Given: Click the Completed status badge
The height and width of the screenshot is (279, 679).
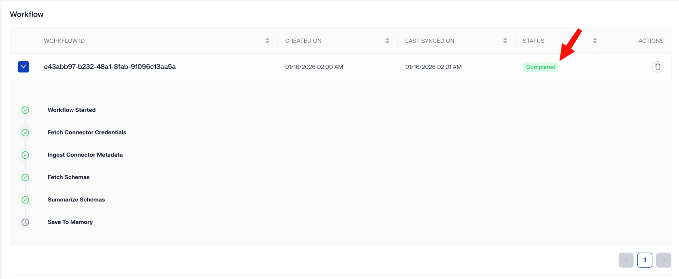Looking at the screenshot, I should point(540,67).
